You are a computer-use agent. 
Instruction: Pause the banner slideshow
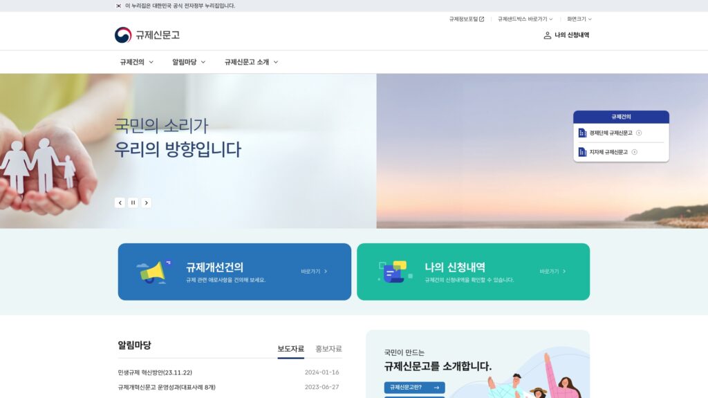133,202
